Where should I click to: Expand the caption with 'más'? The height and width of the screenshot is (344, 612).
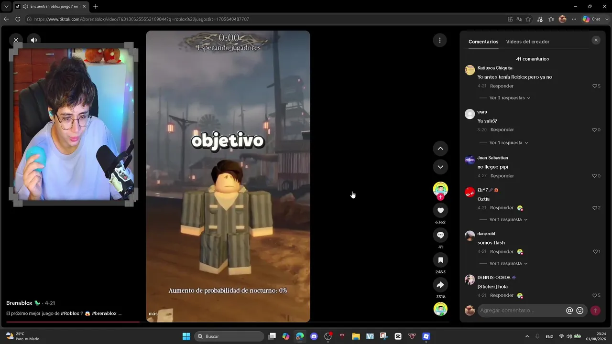click(x=153, y=314)
